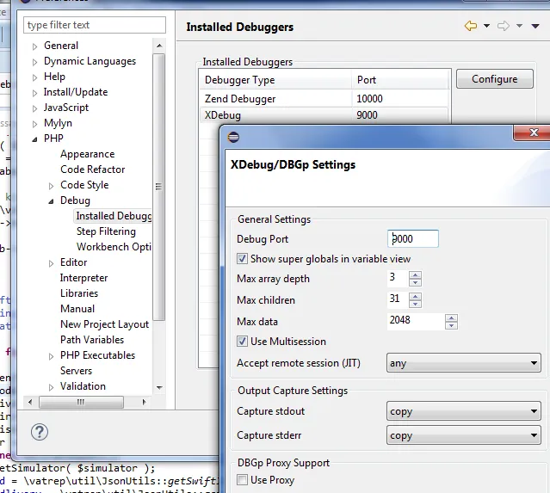Open the forward history dropdown arrow

[520, 26]
